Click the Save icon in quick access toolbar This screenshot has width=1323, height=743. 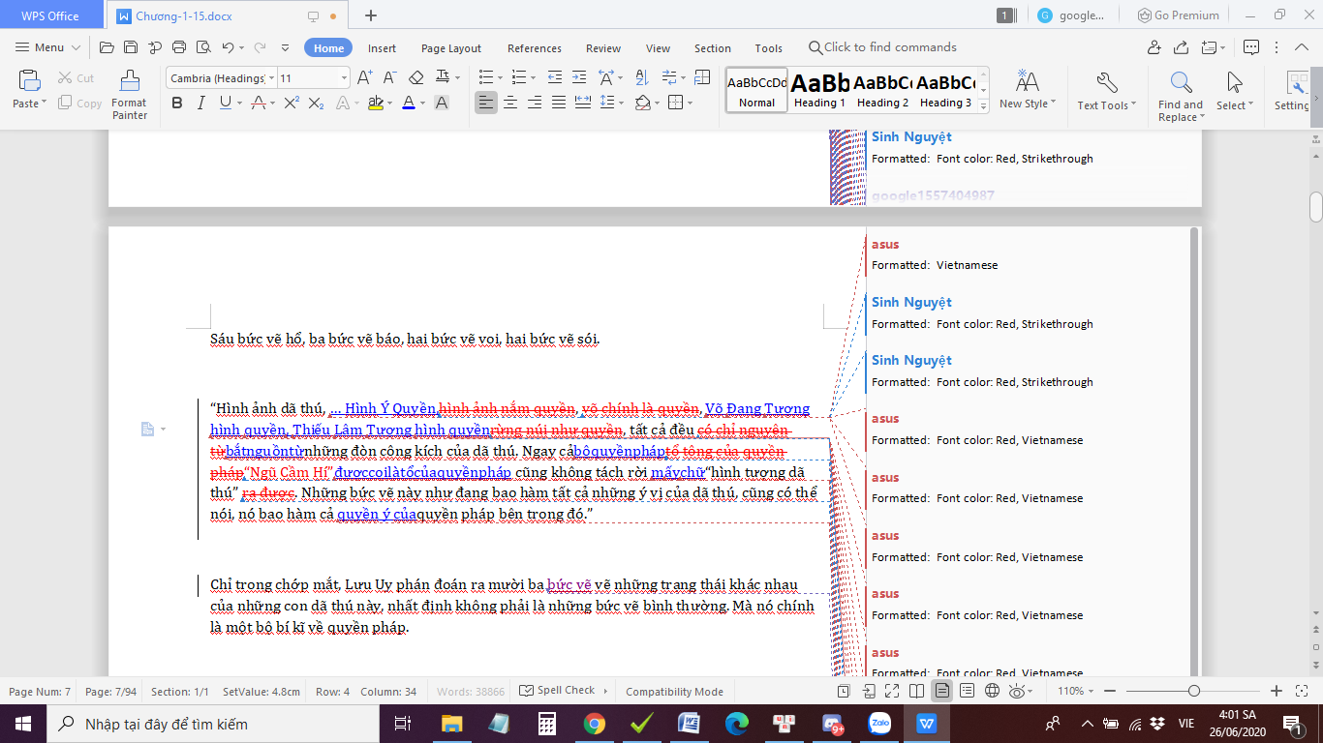pos(131,47)
